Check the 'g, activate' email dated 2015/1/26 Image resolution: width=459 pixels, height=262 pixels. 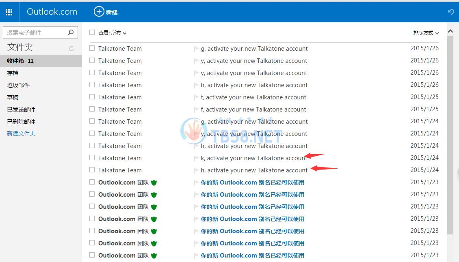coord(92,48)
